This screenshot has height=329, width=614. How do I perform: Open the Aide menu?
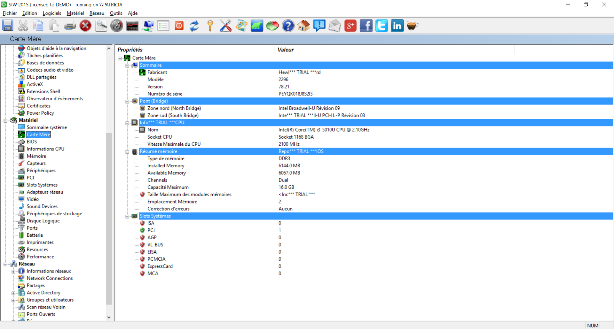[x=133, y=13]
